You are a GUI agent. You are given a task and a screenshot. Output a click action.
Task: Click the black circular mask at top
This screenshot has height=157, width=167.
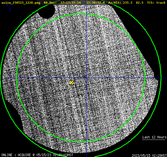[x=46, y=11]
